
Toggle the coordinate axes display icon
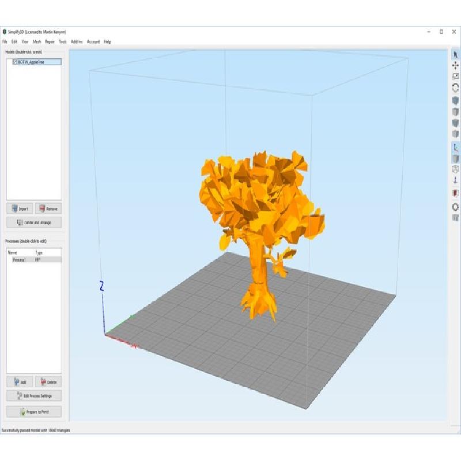(x=455, y=148)
